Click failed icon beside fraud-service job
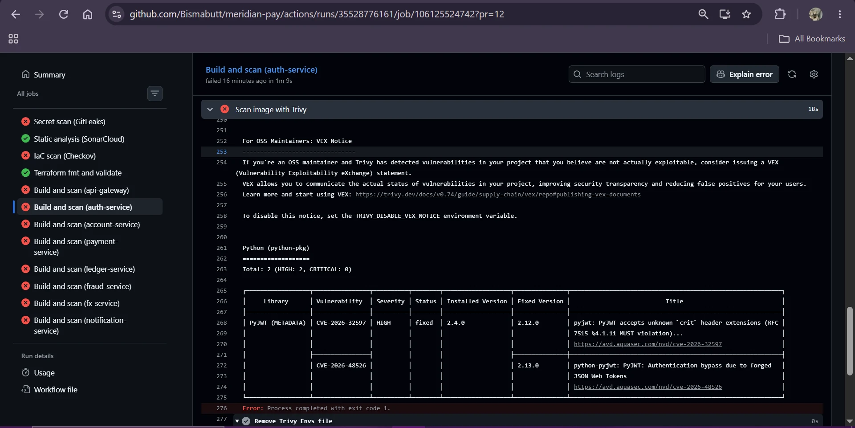 click(x=26, y=286)
